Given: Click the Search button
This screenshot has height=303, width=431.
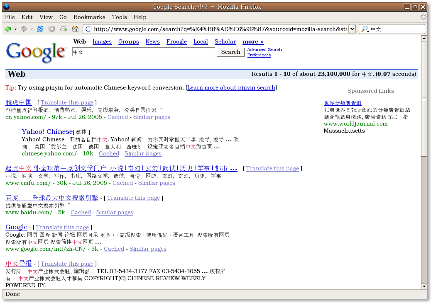Looking at the screenshot, I should tap(230, 52).
